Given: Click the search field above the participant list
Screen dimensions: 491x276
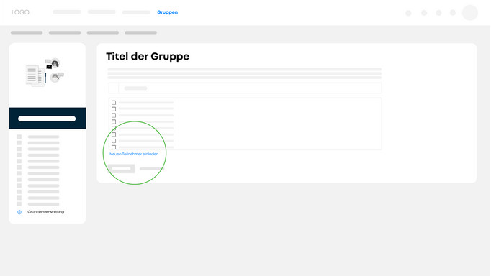Looking at the screenshot, I should pyautogui.click(x=245, y=88).
